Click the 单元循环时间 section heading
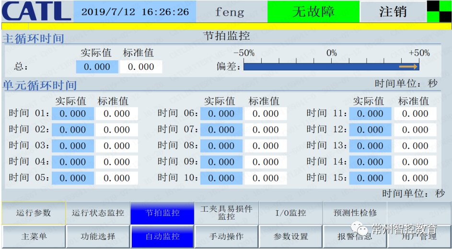Viewport: 452px width, 249px height. tap(39, 86)
